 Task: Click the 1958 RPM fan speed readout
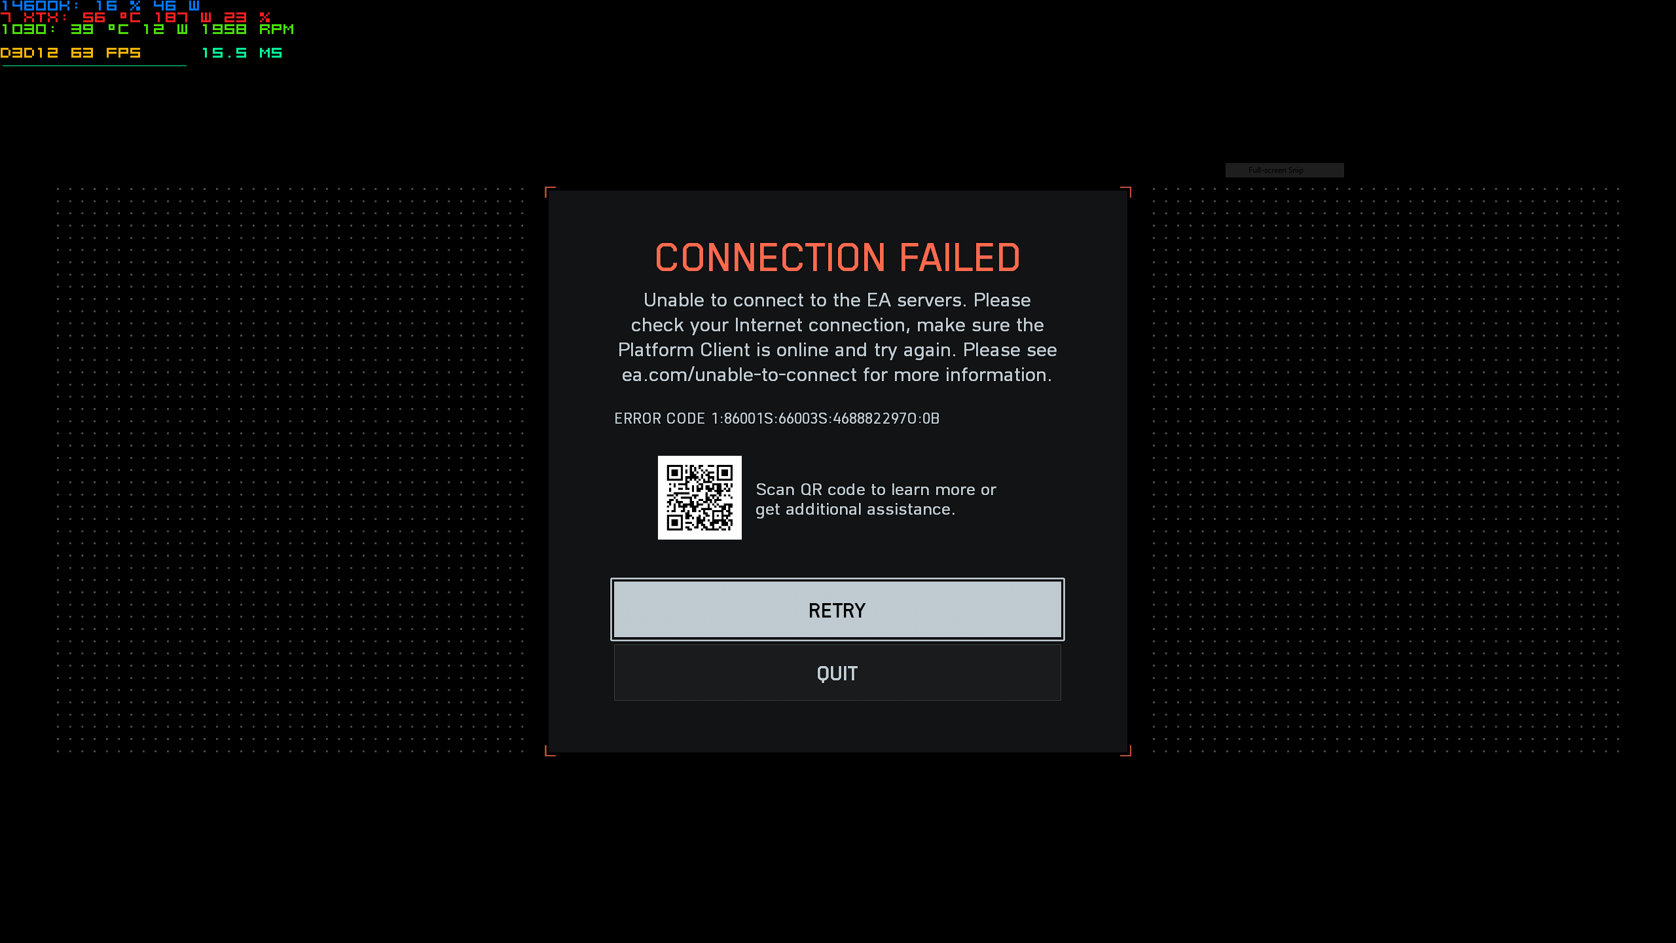[247, 29]
